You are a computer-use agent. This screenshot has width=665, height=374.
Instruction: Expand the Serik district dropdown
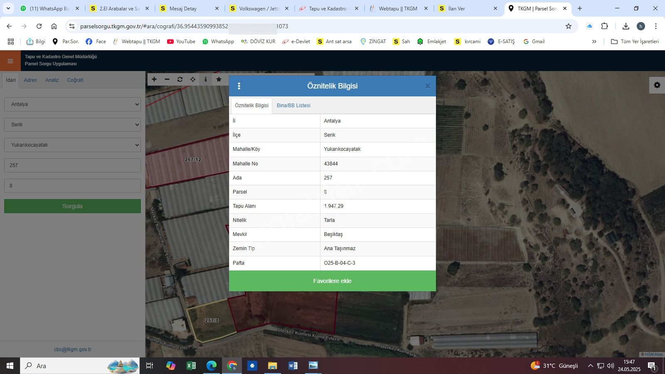click(x=72, y=125)
